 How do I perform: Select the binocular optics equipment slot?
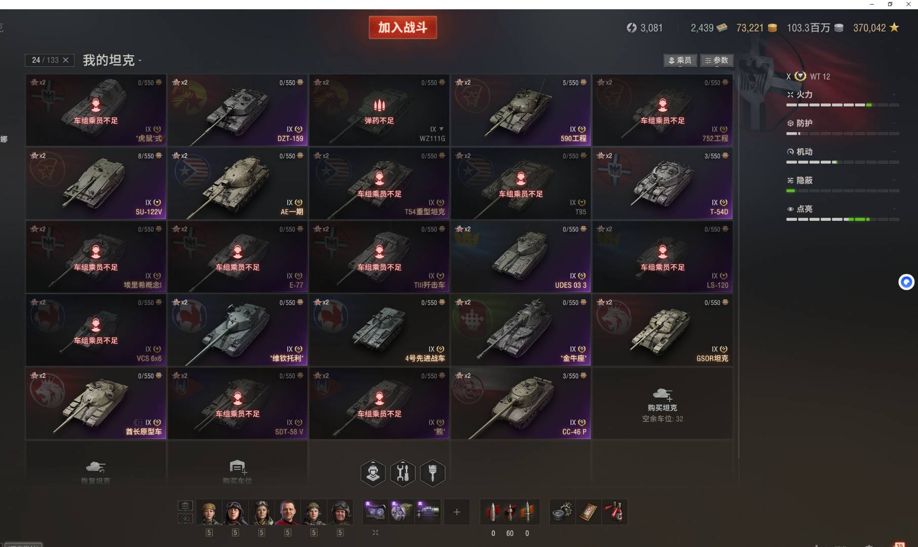(375, 512)
